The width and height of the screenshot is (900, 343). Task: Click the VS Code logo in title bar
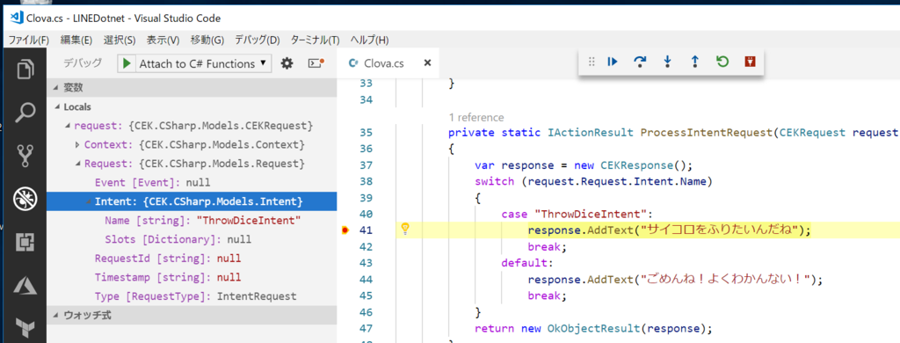(x=18, y=18)
